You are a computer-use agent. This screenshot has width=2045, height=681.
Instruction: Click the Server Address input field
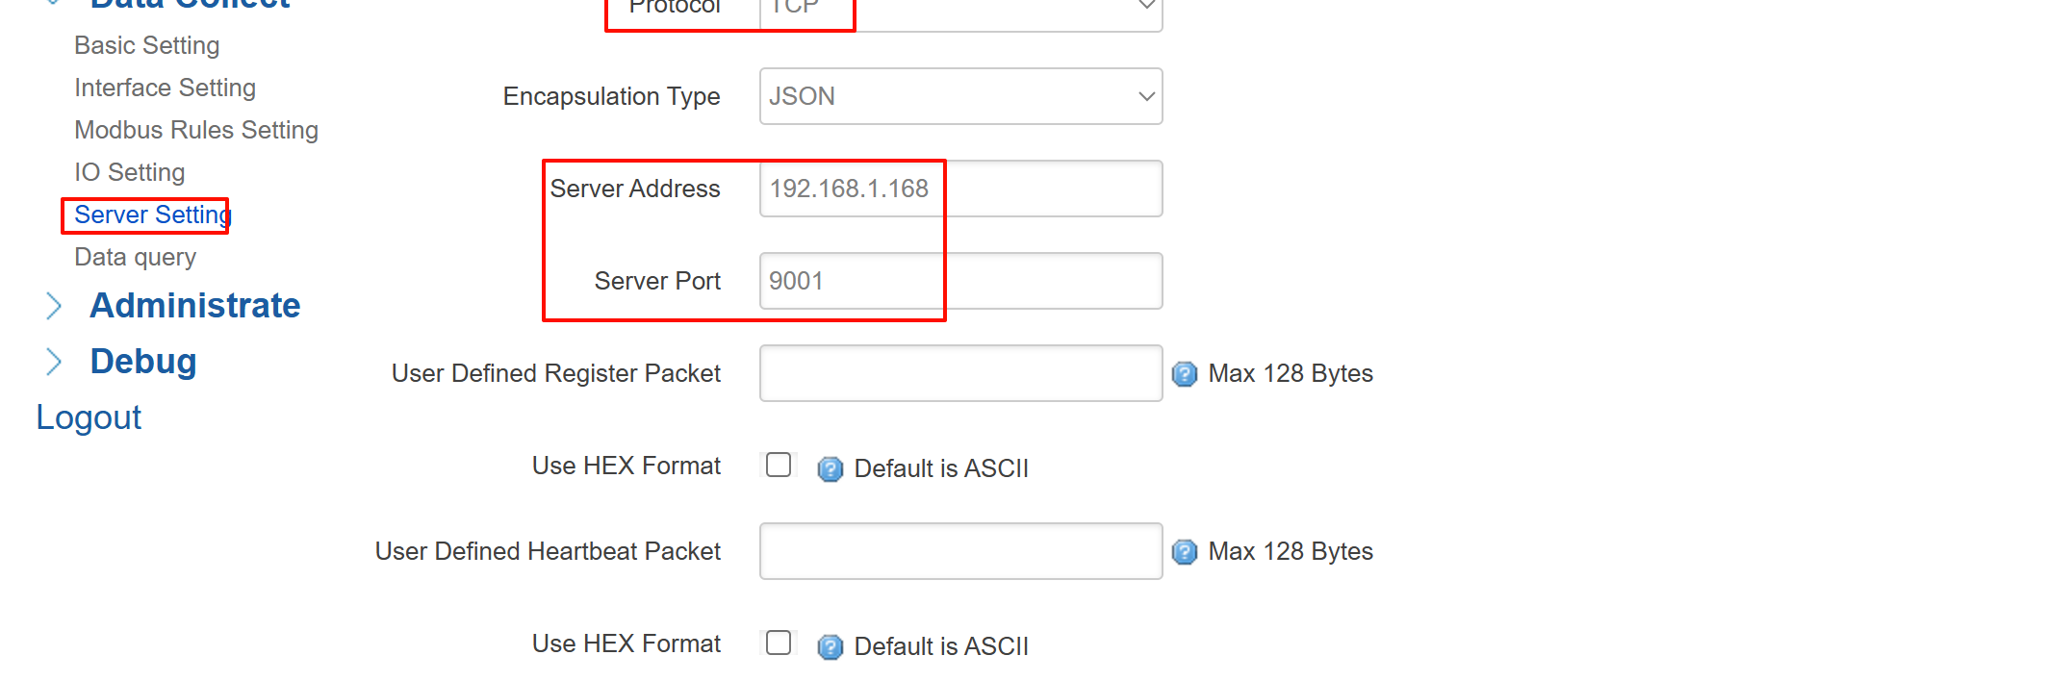click(x=960, y=189)
